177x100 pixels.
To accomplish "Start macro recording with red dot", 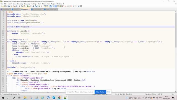I will click(71, 6).
